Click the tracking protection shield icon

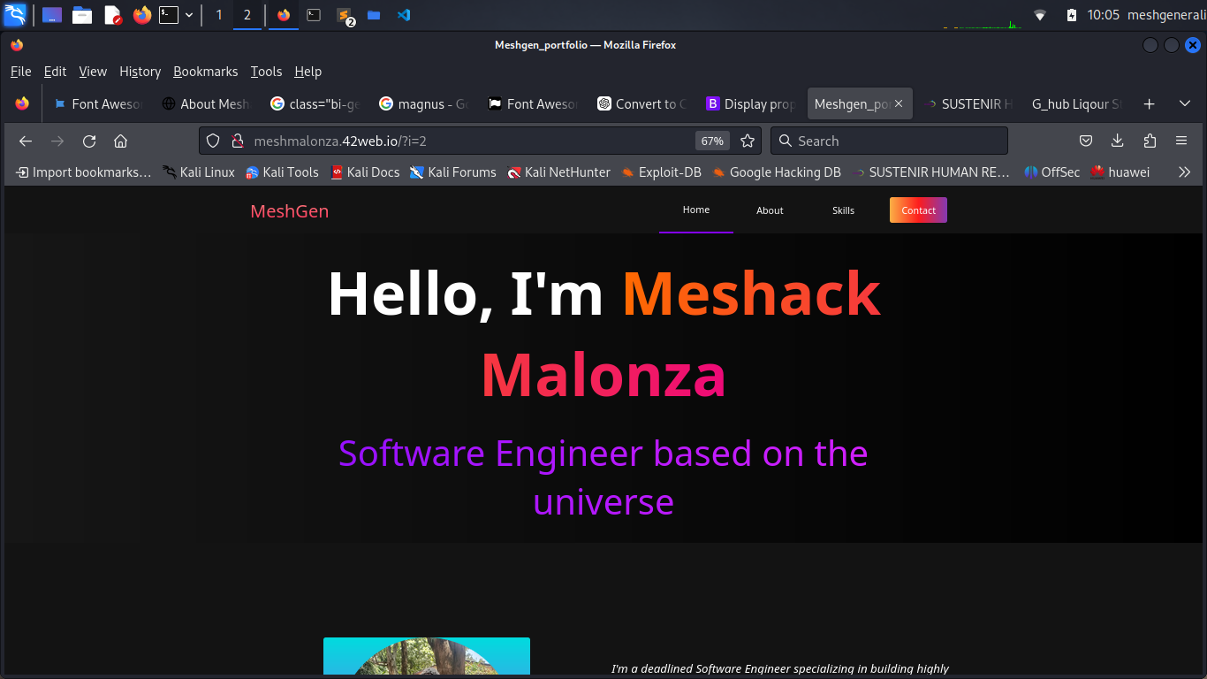point(213,141)
